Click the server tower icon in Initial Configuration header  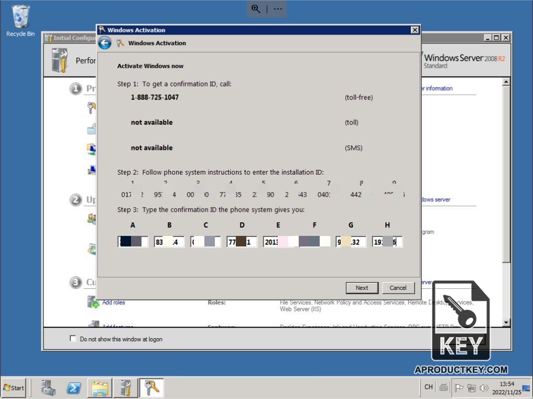point(60,60)
